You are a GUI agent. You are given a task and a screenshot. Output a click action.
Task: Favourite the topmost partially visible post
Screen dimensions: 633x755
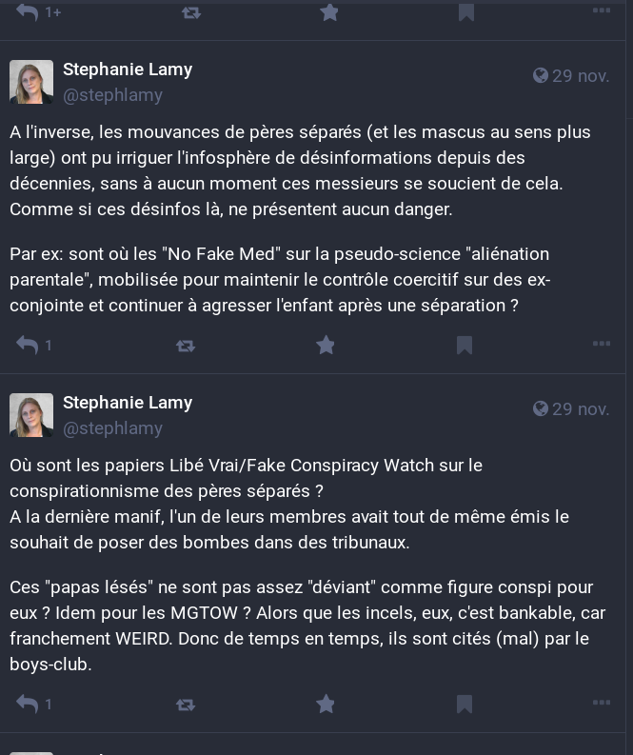click(329, 11)
